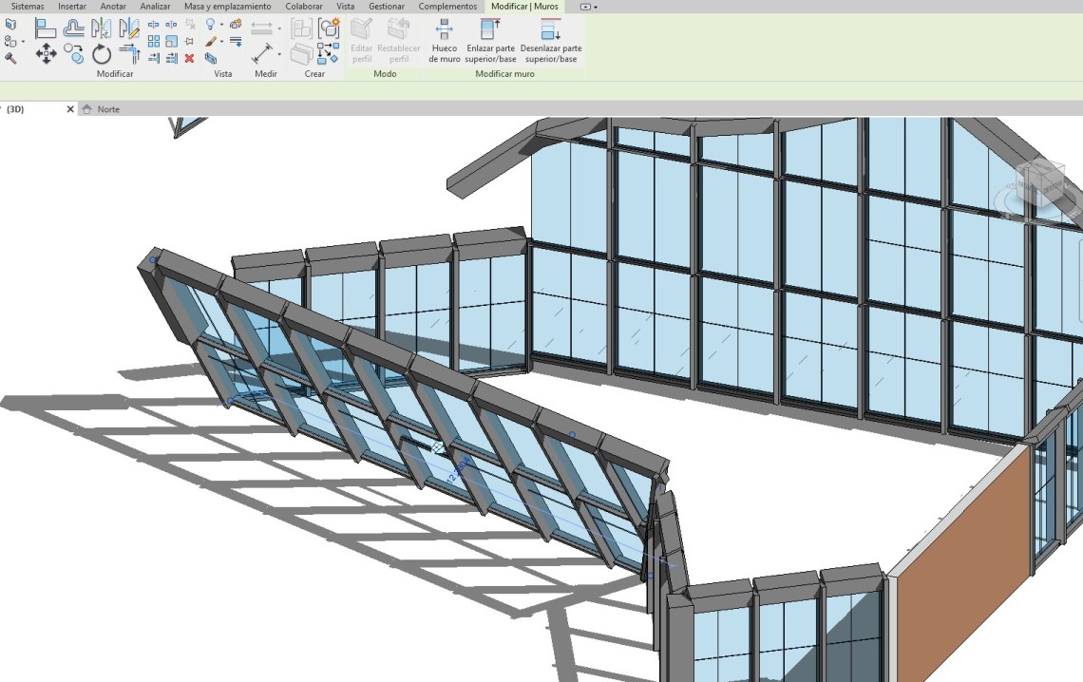Activate the Rotate tool in Modificar panel
This screenshot has height=682, width=1083.
[102, 54]
